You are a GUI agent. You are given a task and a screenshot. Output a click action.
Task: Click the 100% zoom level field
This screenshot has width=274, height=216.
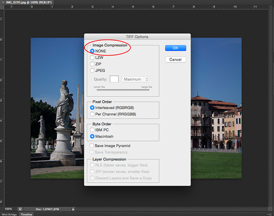point(8,209)
